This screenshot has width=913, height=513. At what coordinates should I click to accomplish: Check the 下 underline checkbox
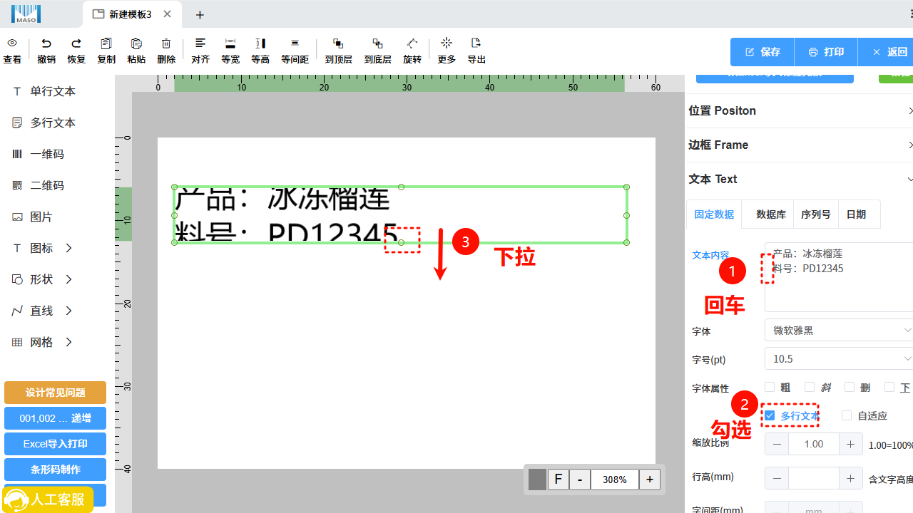[889, 388]
